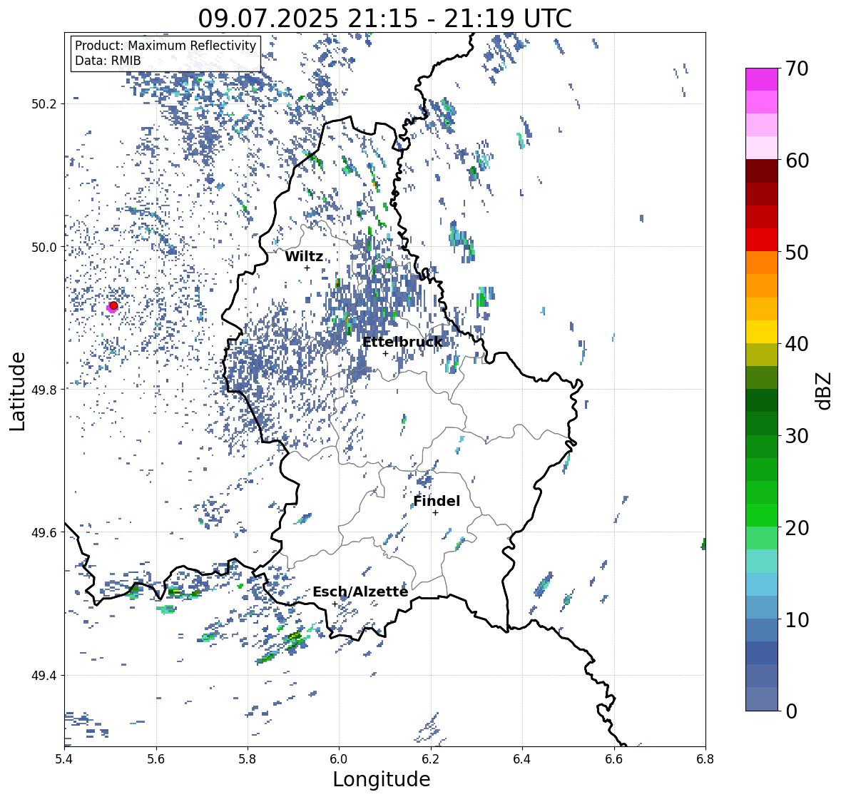The image size is (841, 797).
Task: Click the 49.6 latitude tick label
Action: (44, 533)
